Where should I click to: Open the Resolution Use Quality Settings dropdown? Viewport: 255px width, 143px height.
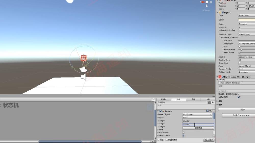tap(247, 44)
